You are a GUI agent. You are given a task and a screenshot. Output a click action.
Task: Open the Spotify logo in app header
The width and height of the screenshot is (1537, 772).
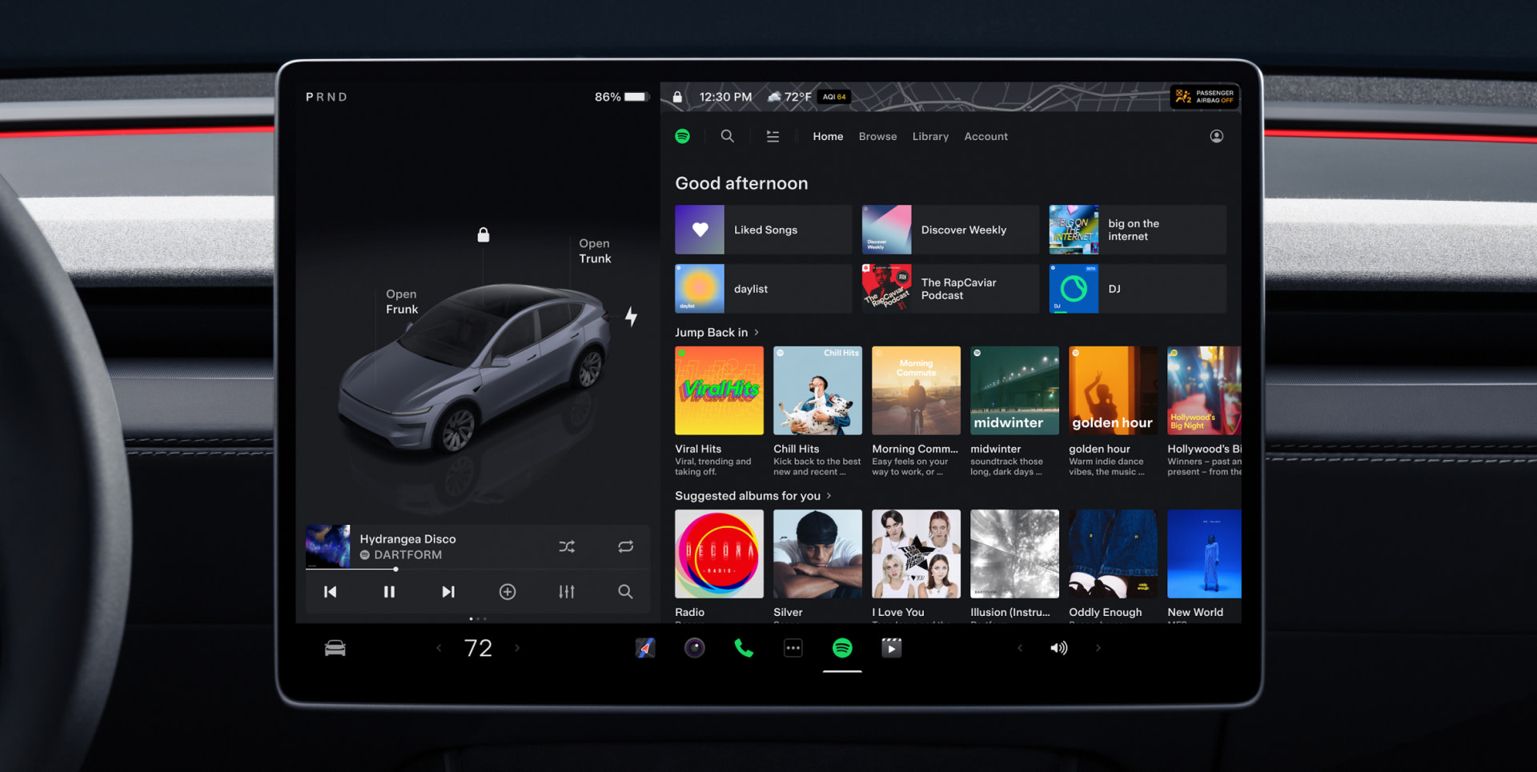(682, 136)
